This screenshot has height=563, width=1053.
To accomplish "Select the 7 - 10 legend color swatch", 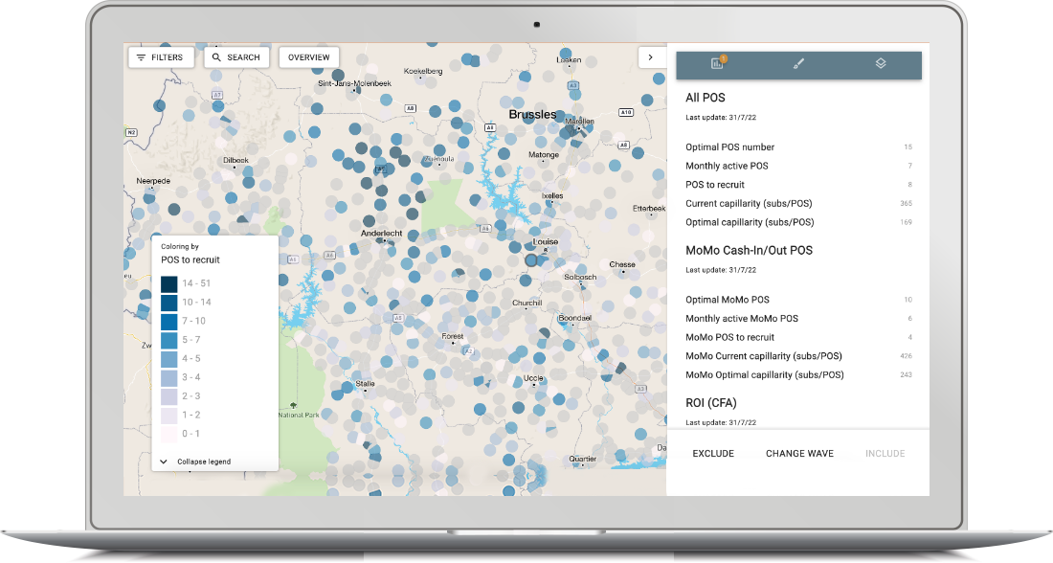I will pos(169,321).
